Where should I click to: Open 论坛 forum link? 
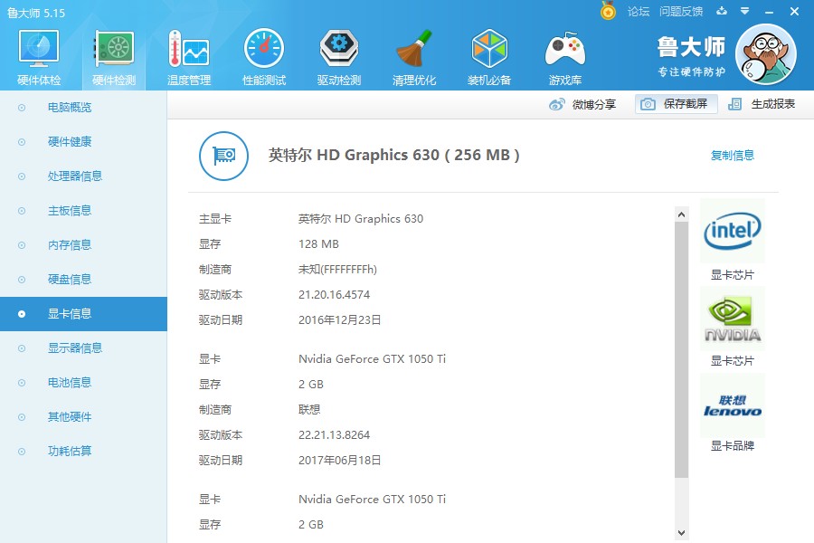638,12
